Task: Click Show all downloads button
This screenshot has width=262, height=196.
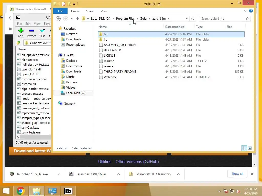Action: pyautogui.click(x=237, y=174)
